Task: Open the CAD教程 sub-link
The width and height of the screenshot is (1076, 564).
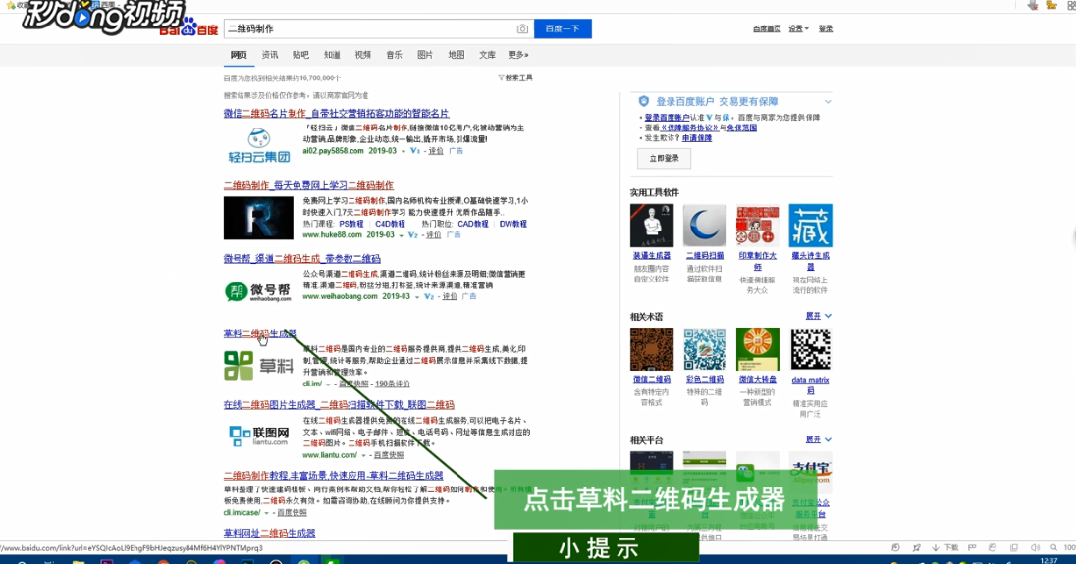Action: (x=473, y=224)
